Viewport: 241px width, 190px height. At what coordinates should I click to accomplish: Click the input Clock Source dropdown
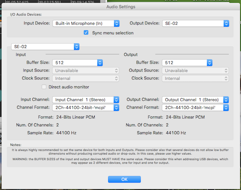coord(86,78)
